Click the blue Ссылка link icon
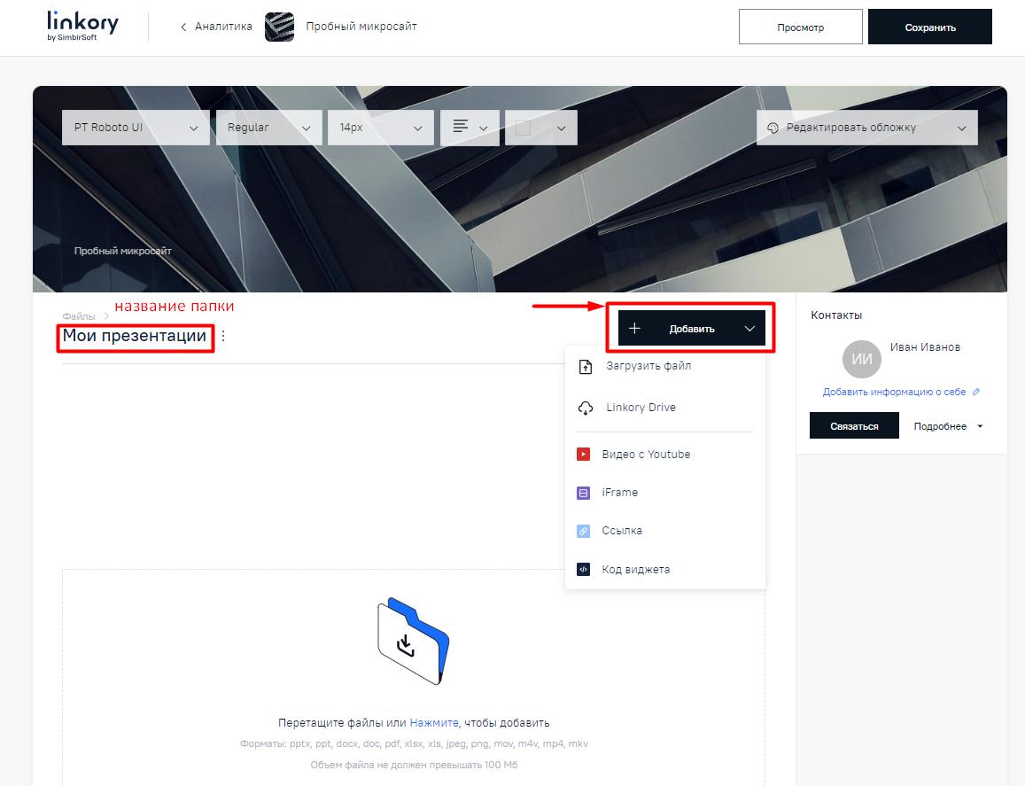 (583, 531)
